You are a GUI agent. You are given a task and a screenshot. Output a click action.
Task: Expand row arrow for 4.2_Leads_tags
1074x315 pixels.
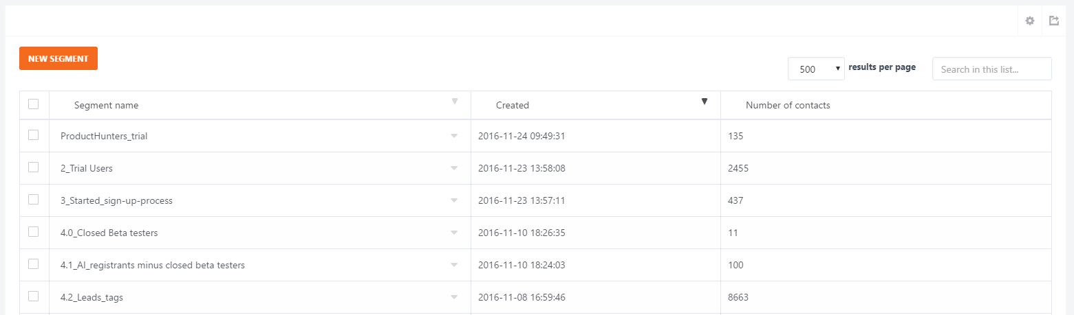pos(454,297)
